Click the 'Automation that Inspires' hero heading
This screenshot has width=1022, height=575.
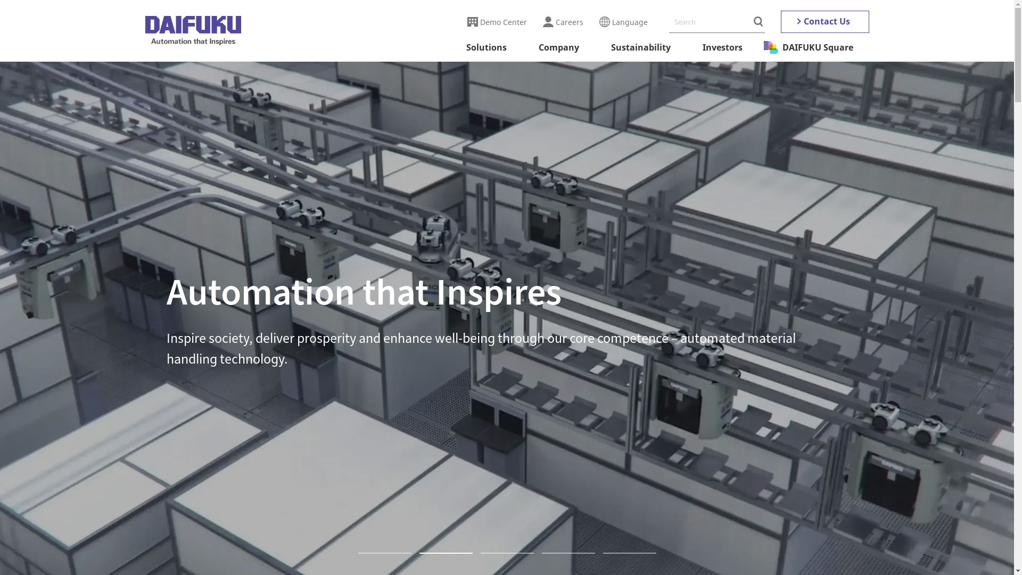click(x=364, y=292)
